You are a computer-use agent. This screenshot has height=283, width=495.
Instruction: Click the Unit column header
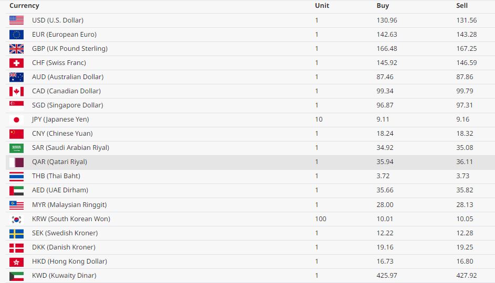(322, 6)
